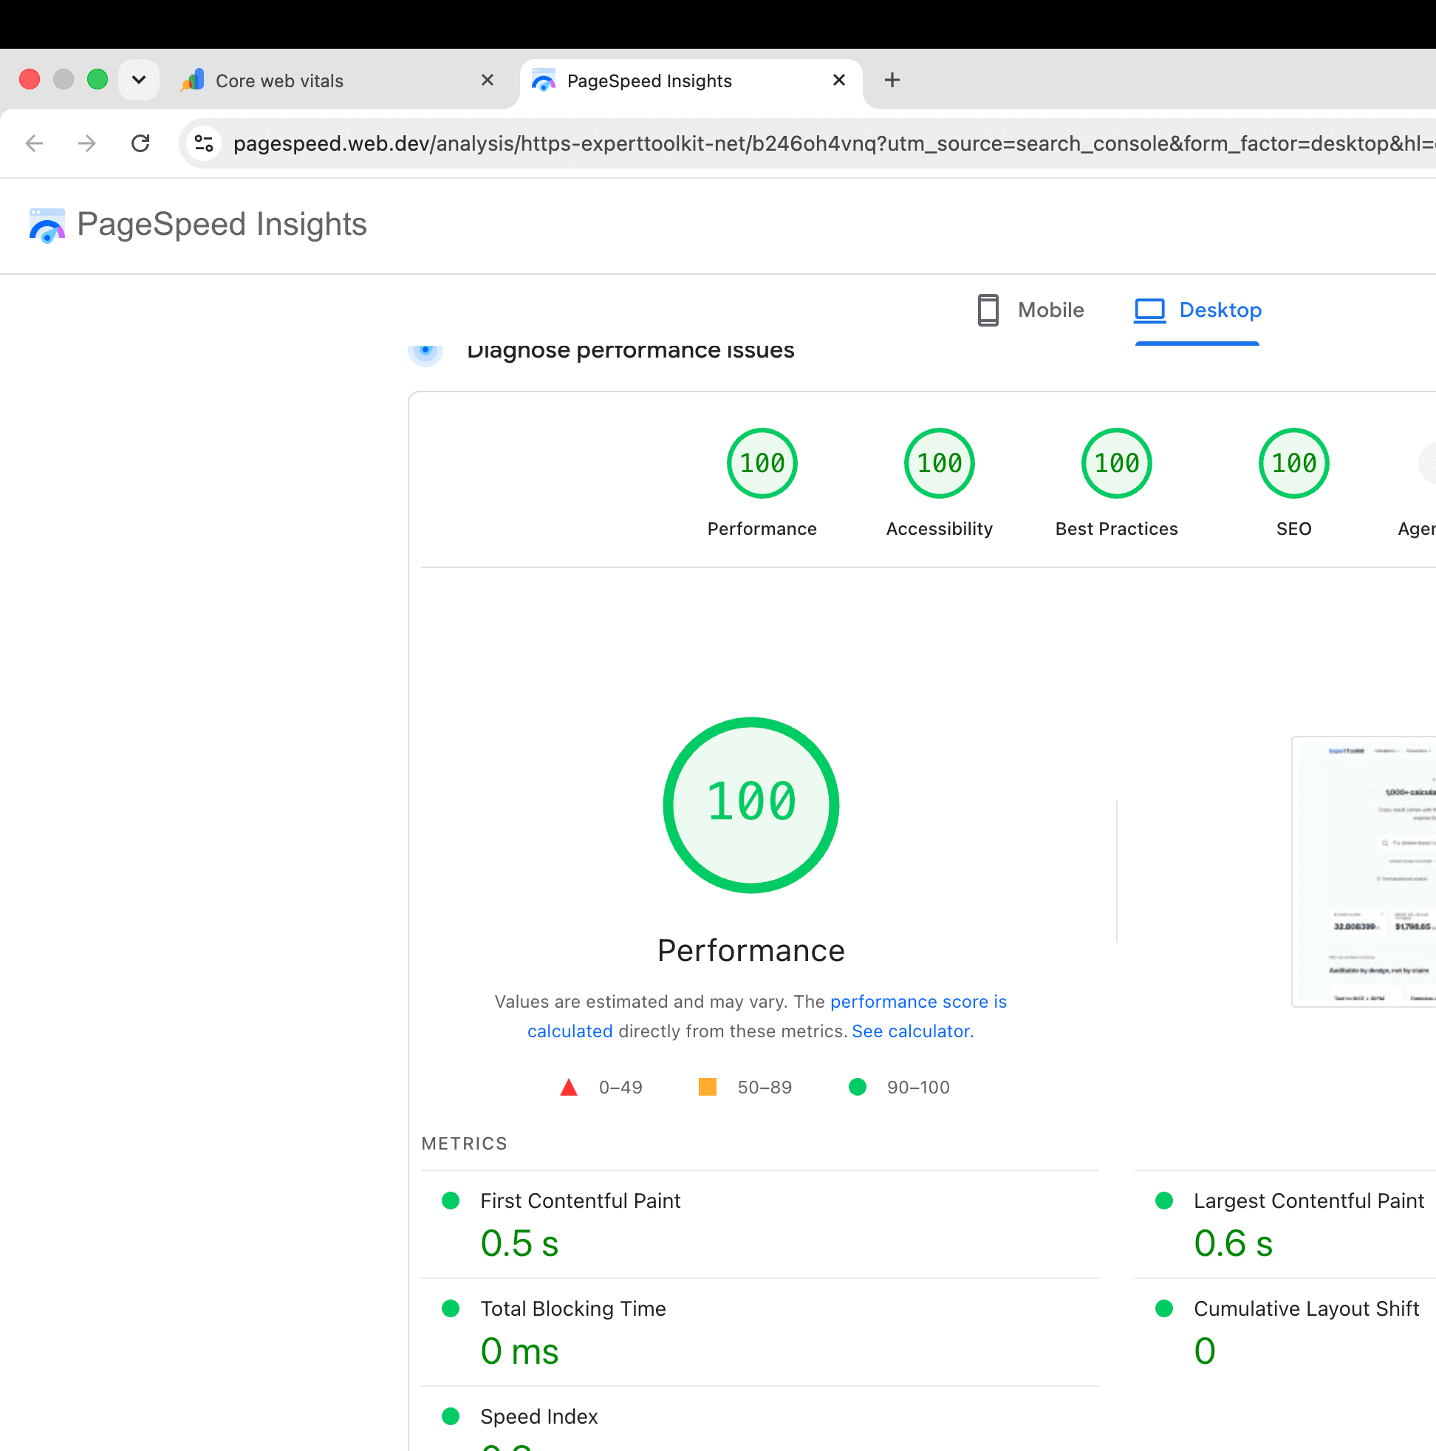The image size is (1436, 1451).
Task: Click the page screenshot thumbnail
Action: pyautogui.click(x=1364, y=871)
